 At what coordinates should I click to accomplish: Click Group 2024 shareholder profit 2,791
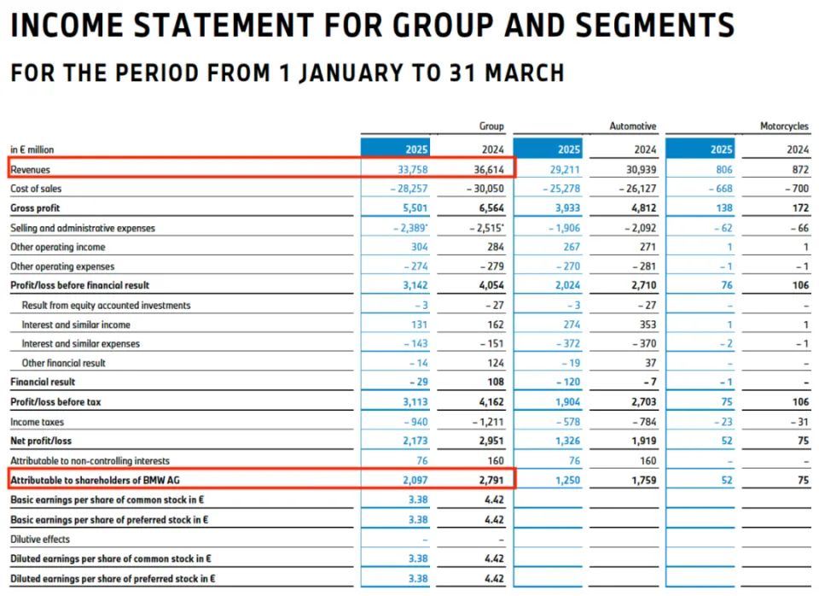tap(491, 480)
